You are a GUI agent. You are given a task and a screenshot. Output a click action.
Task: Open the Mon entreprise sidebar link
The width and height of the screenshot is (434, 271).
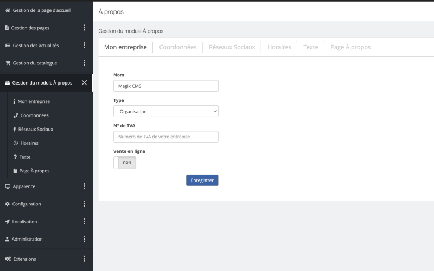[x=34, y=101]
